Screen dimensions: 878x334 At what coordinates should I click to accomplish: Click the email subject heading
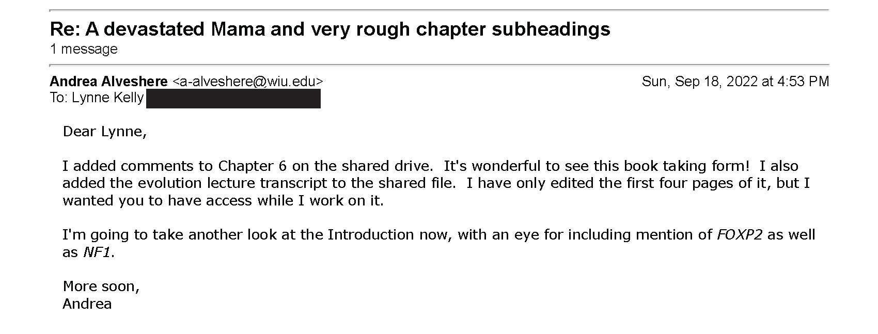point(330,29)
